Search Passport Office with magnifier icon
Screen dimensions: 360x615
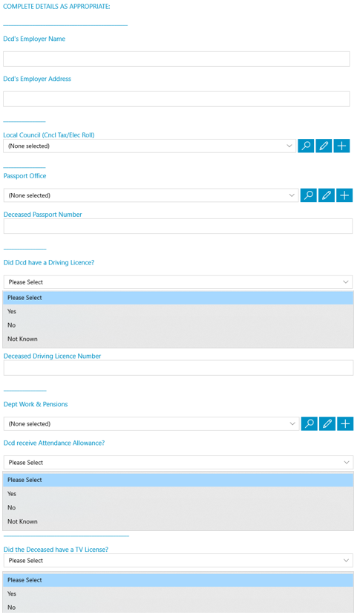pyautogui.click(x=309, y=195)
